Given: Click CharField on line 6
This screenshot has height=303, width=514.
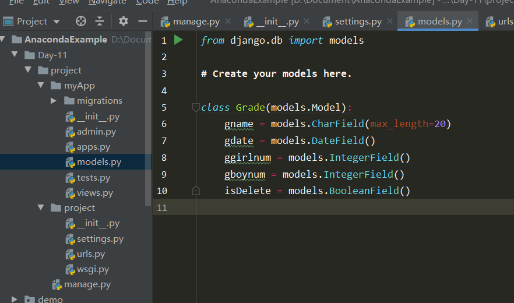Looking at the screenshot, I should 337,124.
